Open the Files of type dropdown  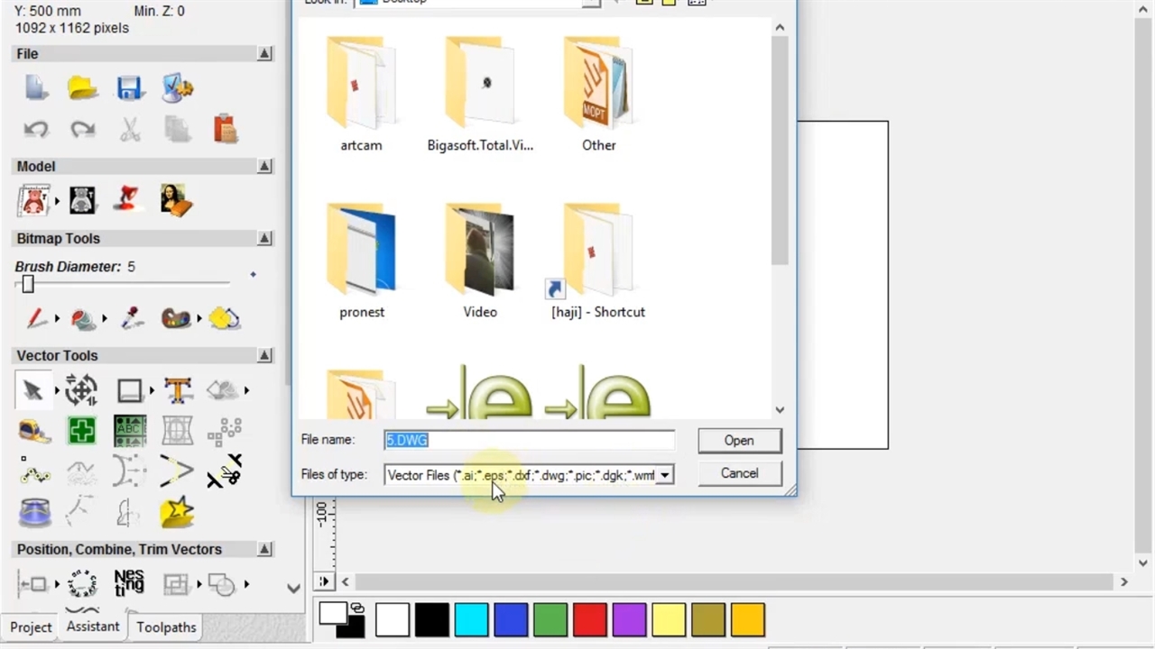tap(664, 475)
